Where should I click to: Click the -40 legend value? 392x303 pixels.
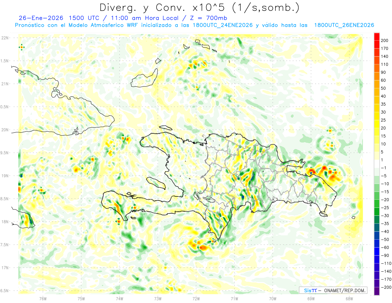[384, 231]
